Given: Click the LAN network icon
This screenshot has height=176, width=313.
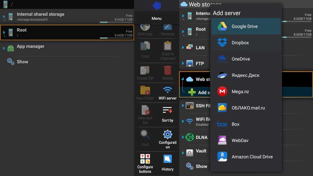Looking at the screenshot, I should pos(190,47).
